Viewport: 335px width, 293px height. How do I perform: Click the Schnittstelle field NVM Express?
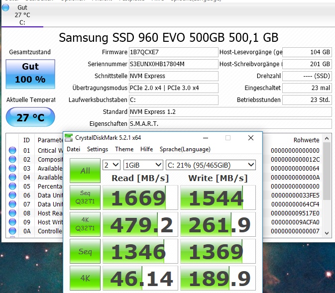(174, 76)
